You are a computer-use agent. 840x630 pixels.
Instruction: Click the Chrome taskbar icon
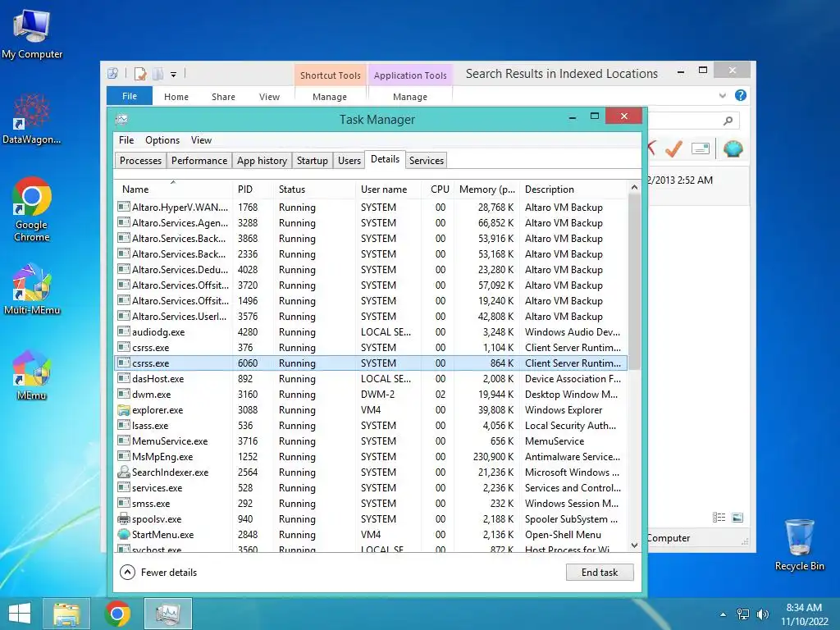[x=117, y=614]
